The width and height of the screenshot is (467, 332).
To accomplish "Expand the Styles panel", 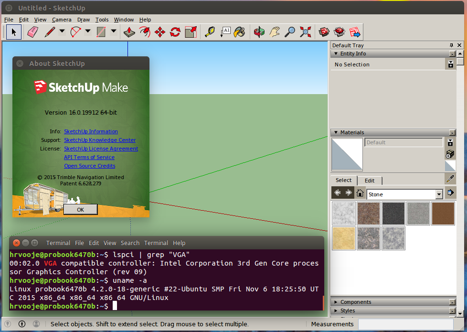I will (336, 311).
